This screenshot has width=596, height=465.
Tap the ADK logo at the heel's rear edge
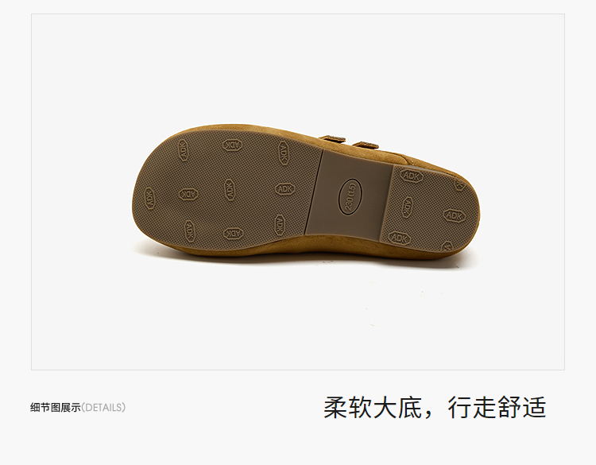coord(459,185)
